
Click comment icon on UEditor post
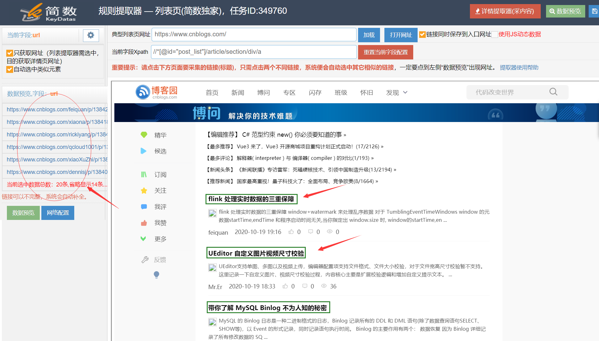[305, 286]
